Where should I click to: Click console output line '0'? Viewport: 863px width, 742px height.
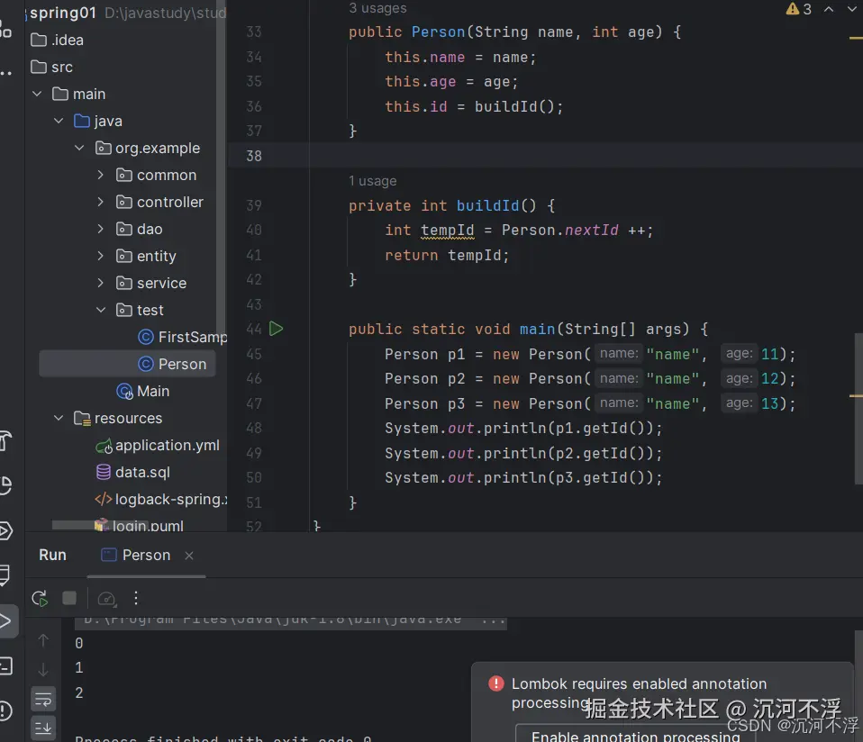point(79,643)
